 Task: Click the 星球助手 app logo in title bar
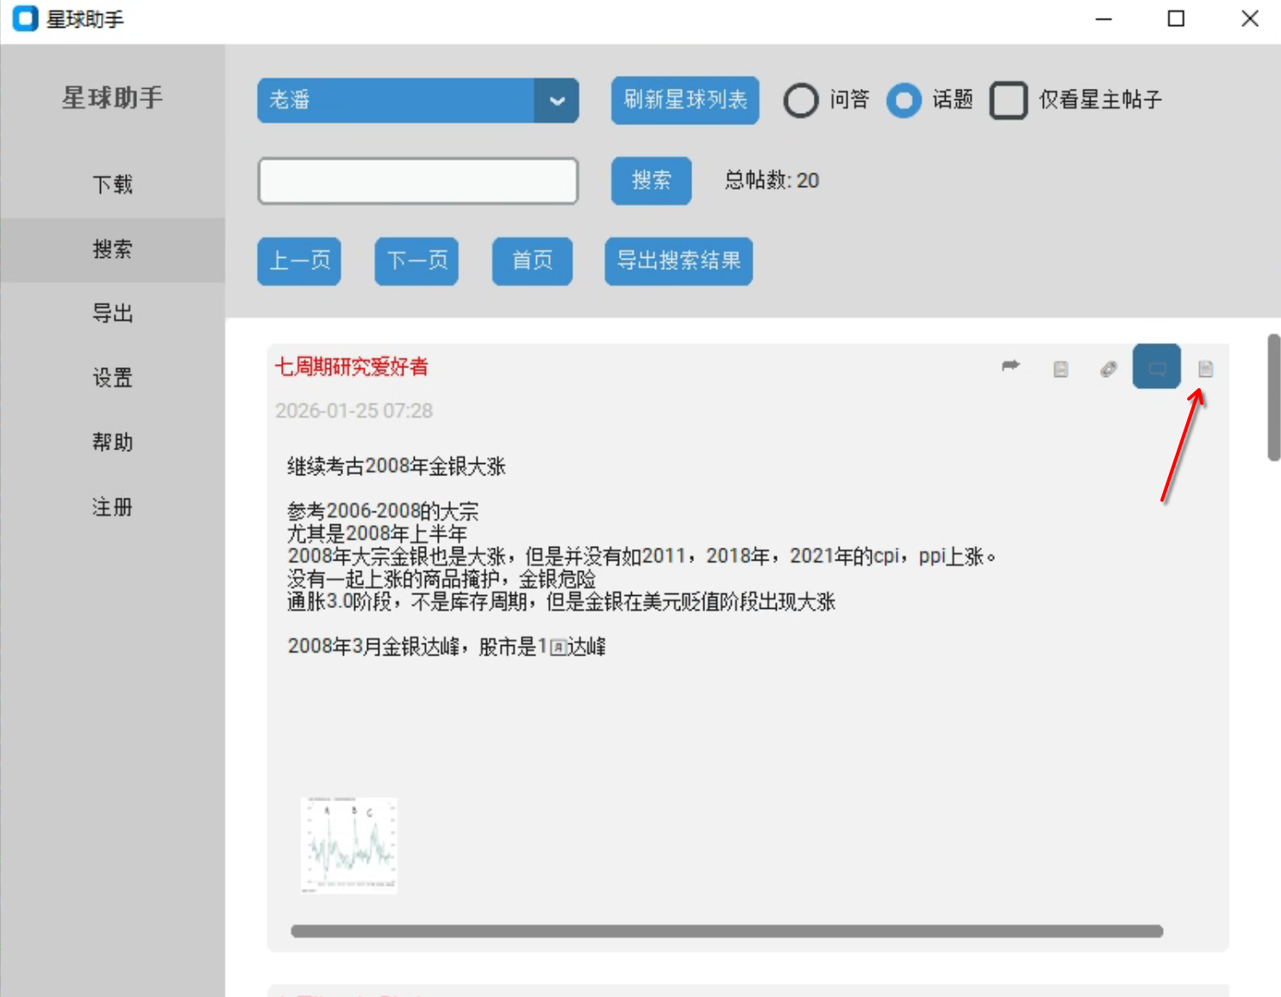click(25, 18)
